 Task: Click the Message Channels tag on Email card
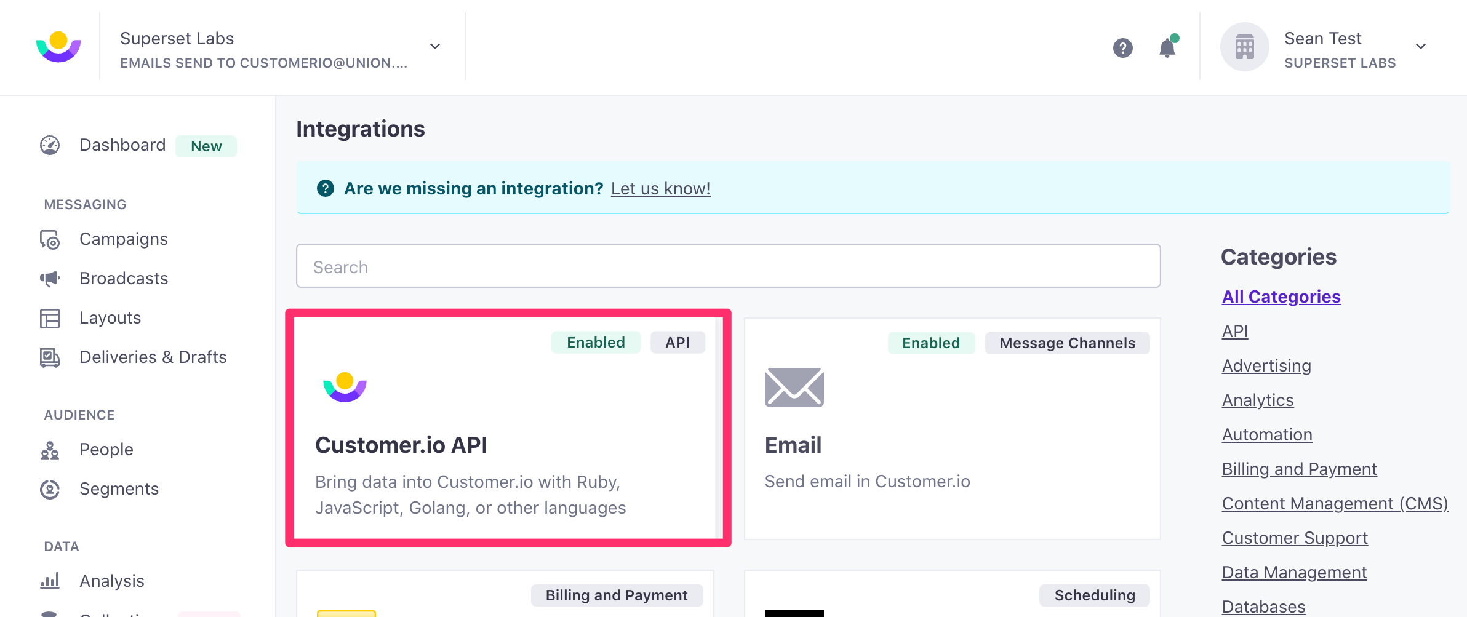click(1067, 343)
